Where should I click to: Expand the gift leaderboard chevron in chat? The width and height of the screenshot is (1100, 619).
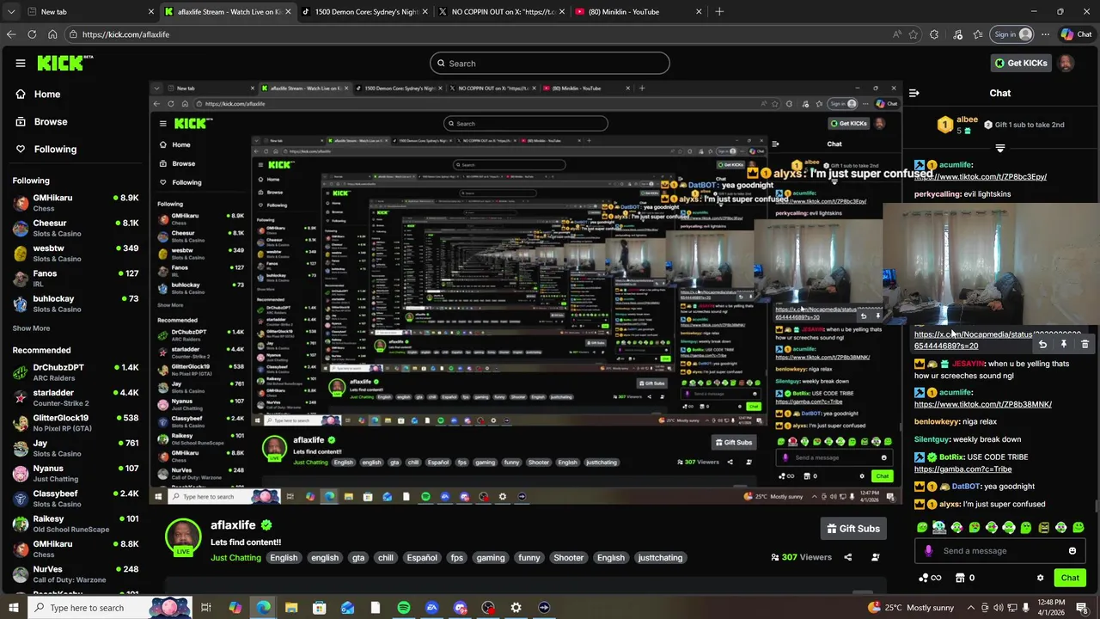pyautogui.click(x=999, y=149)
